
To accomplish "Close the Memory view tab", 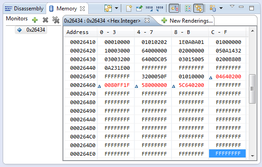I will [x=82, y=8].
